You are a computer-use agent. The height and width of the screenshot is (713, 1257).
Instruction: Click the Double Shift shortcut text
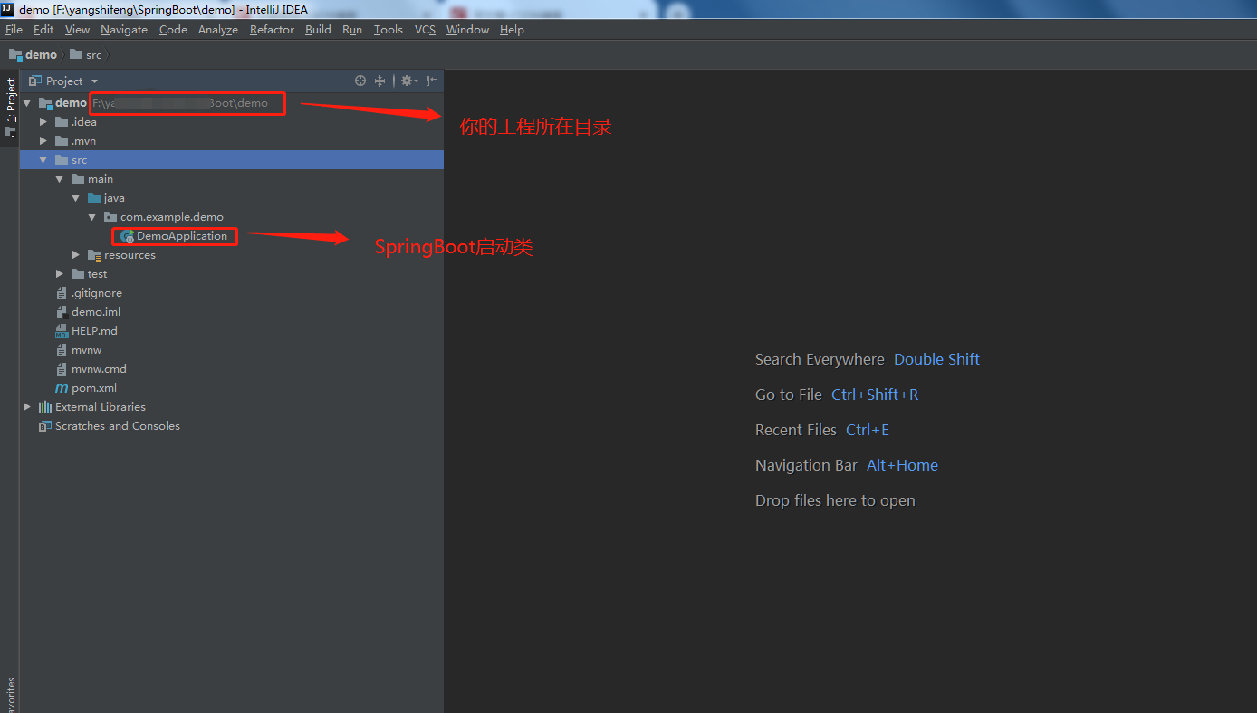[936, 359]
